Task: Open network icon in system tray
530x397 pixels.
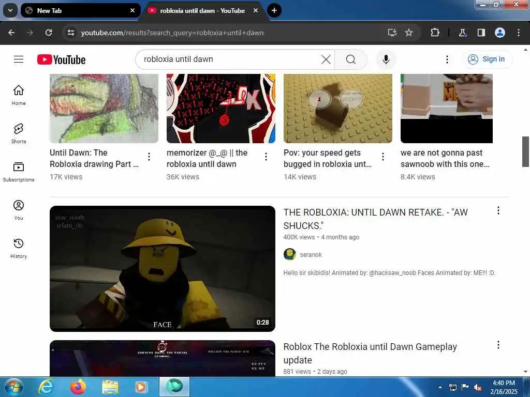Action: coord(453,387)
